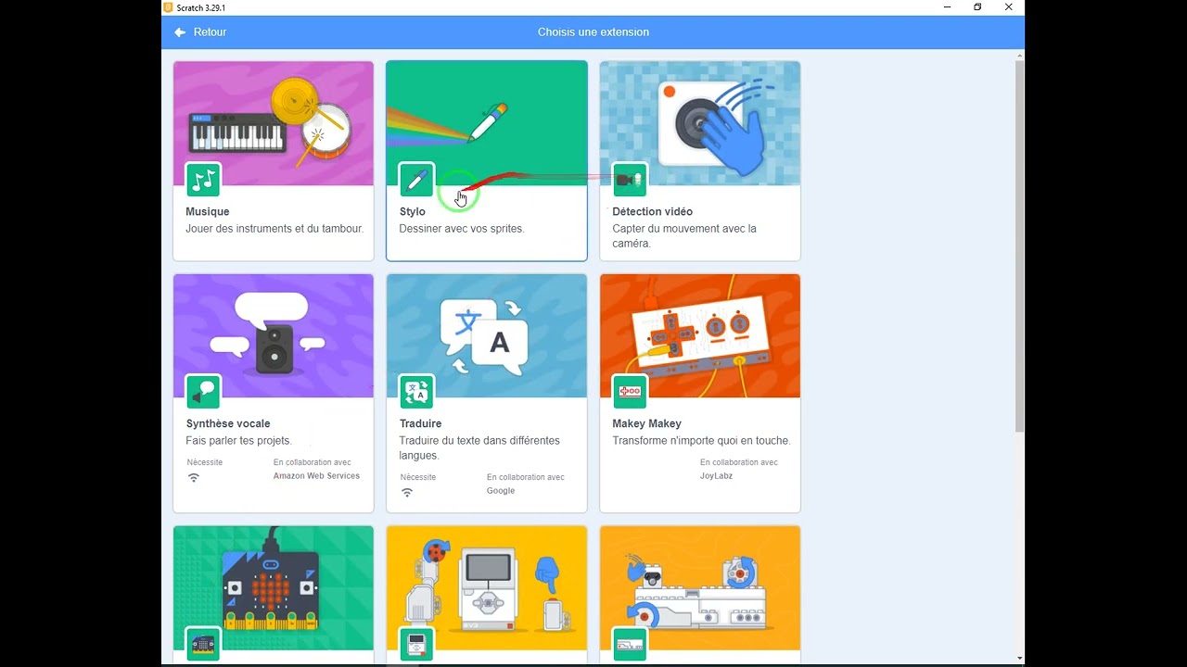The height and width of the screenshot is (667, 1187).
Task: Open the Musique extension thumbnail image
Action: [x=274, y=123]
